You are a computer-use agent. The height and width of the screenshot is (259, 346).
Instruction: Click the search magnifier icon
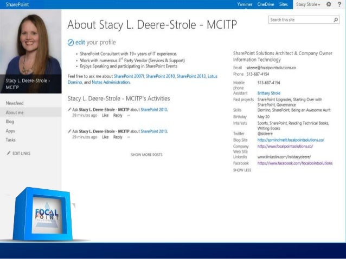[336, 20]
